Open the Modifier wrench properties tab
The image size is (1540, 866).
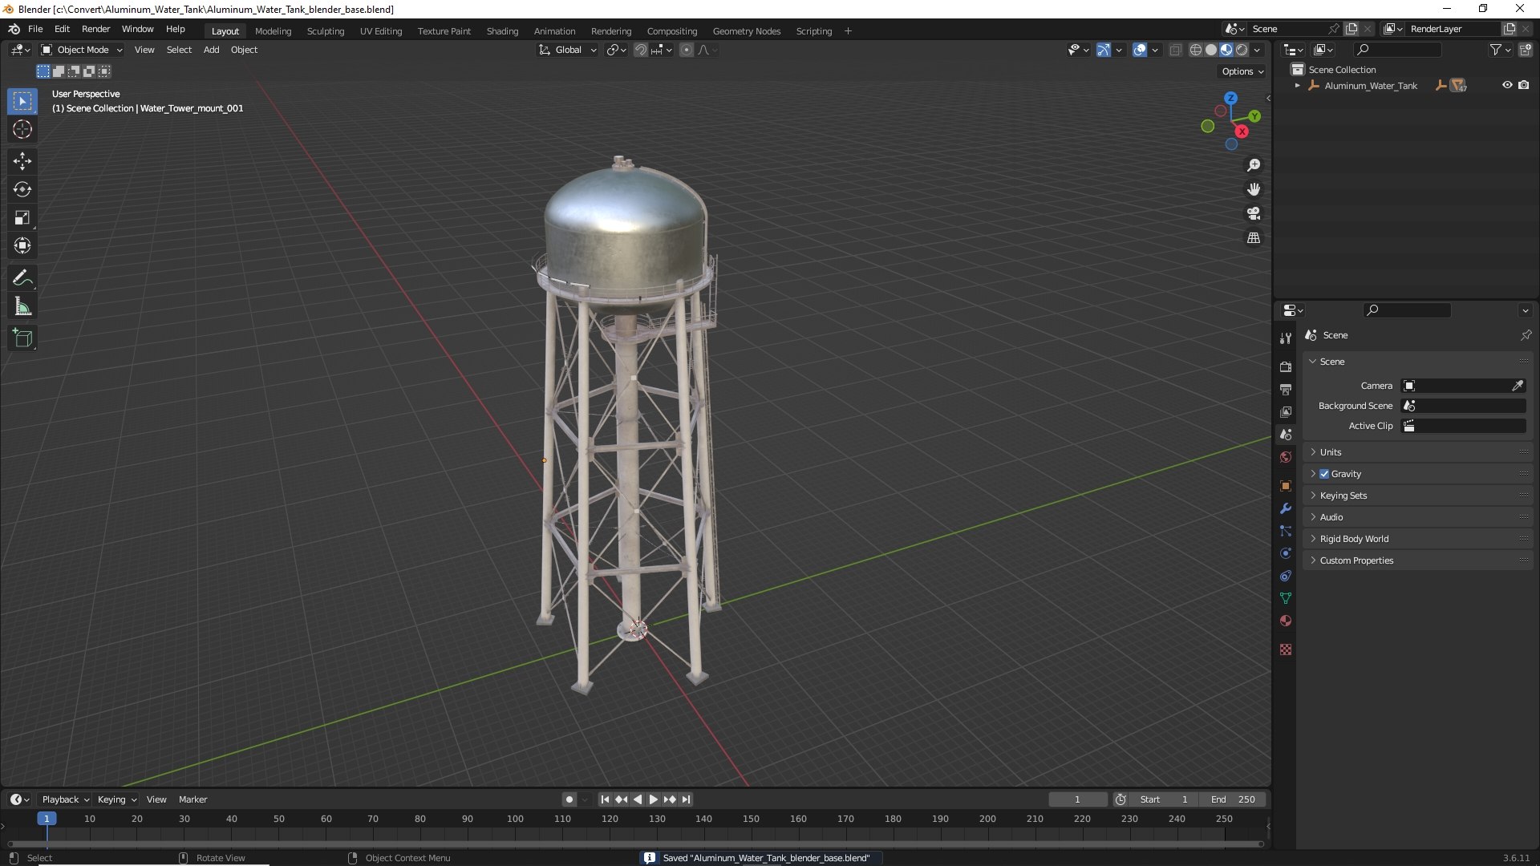[x=1286, y=508]
